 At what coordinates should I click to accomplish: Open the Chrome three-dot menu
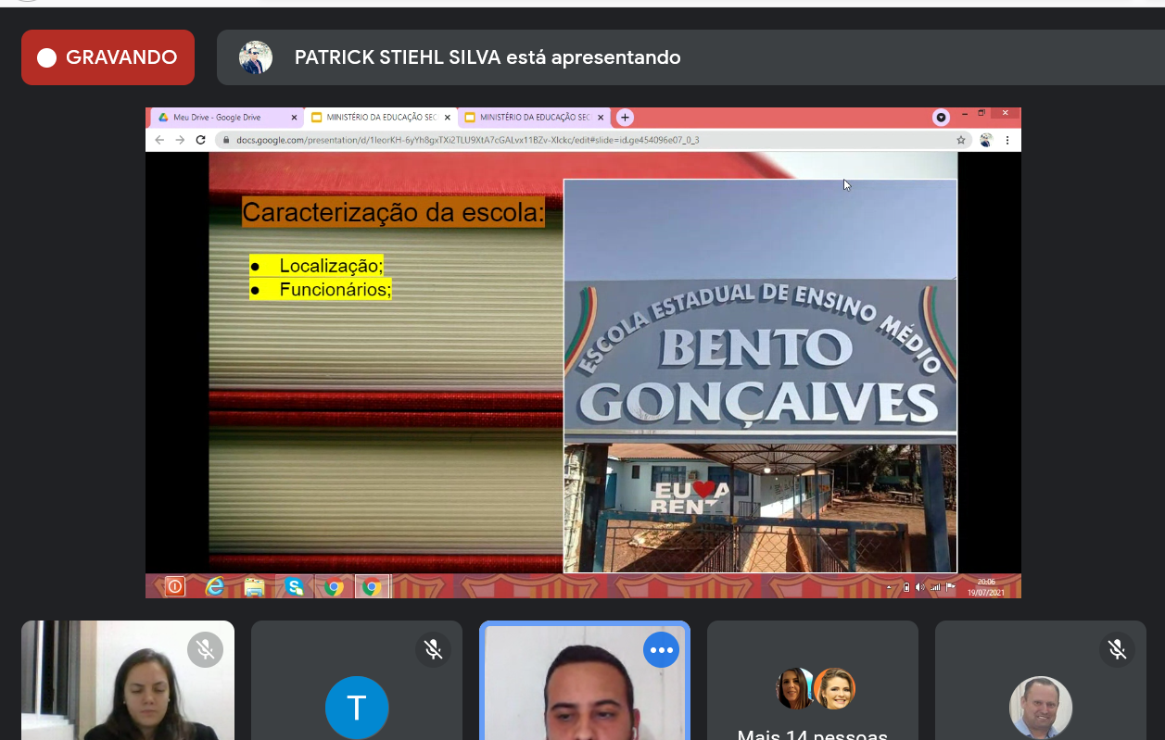(x=1007, y=140)
